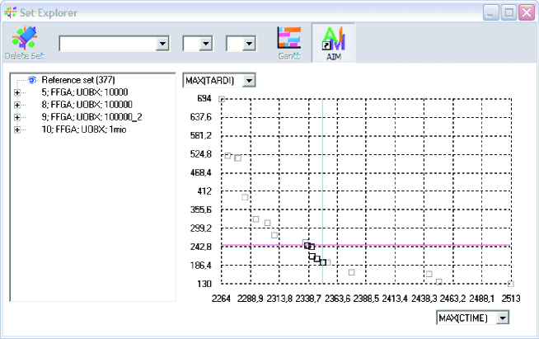Select tree row '8; FFGA; UOBX; 100000'
This screenshot has width=539, height=339.
point(87,105)
